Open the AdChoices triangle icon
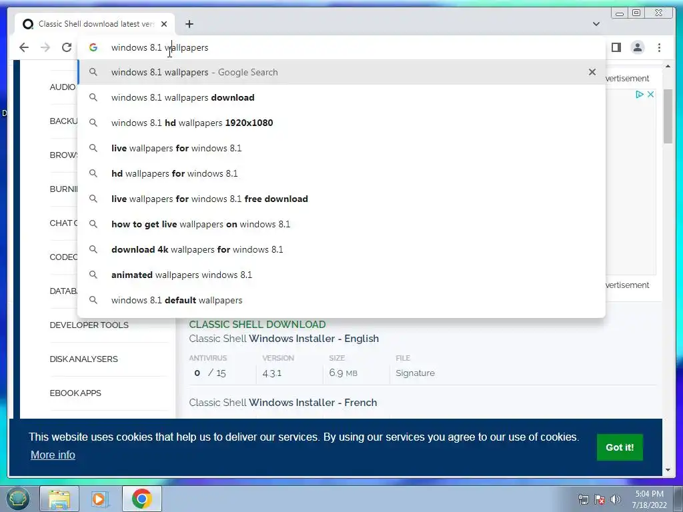The image size is (683, 512). (639, 94)
